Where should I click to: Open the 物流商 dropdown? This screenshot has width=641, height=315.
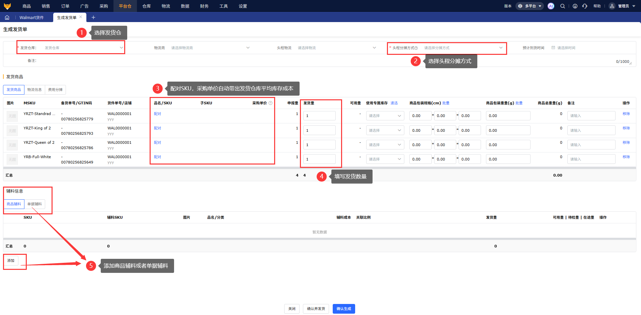click(x=210, y=48)
